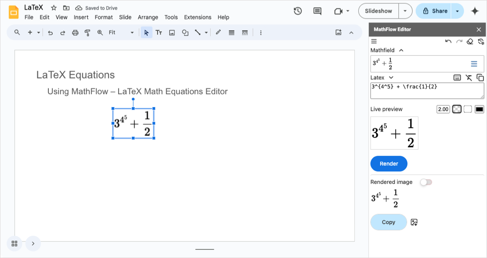
Task: Open the Edit menu
Action: [45, 17]
